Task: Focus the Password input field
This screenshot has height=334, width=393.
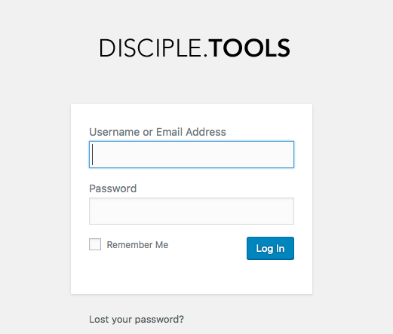Action: (192, 211)
